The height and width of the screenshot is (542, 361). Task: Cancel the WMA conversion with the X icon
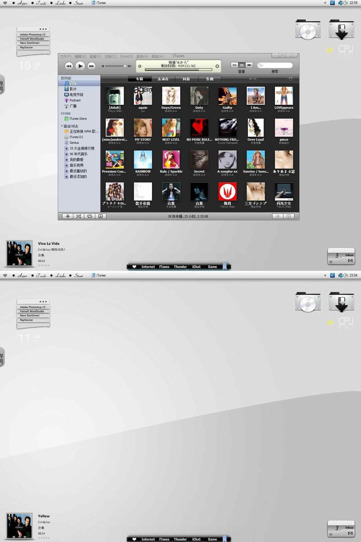click(217, 66)
